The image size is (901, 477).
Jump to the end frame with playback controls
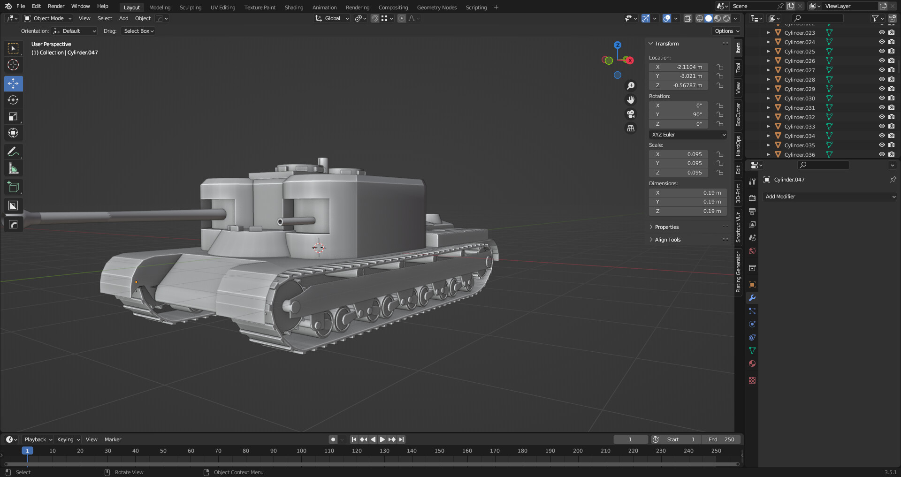[x=401, y=439]
